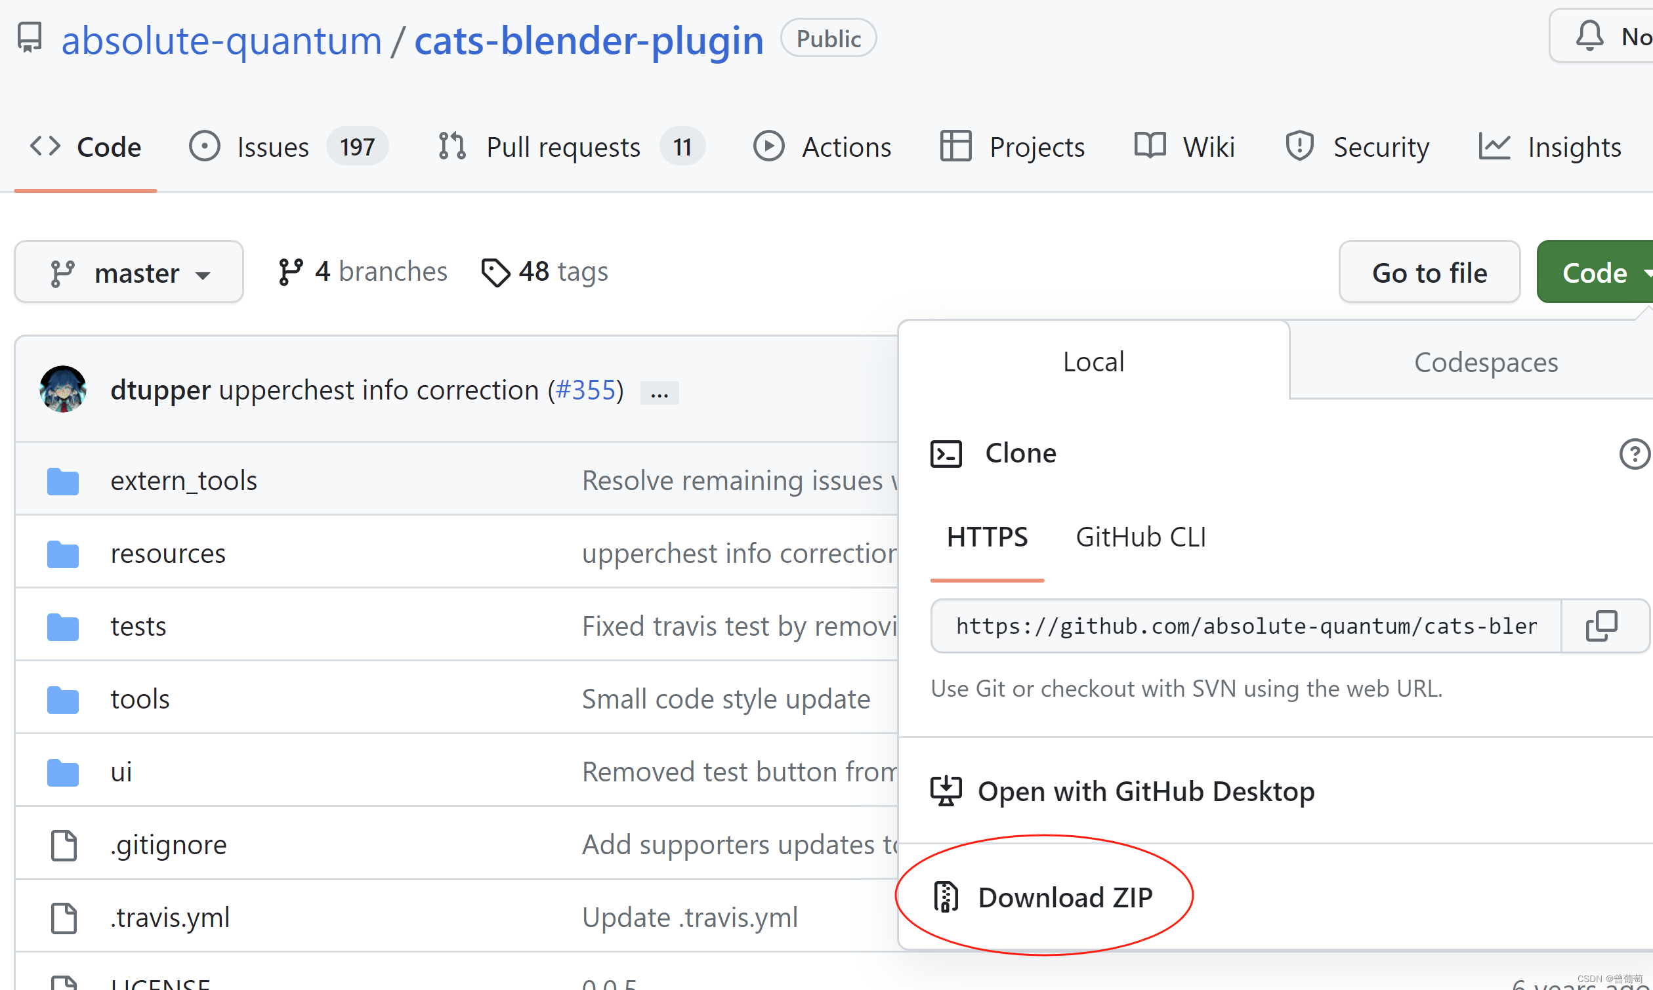Click the GitHub Desktop download icon
The height and width of the screenshot is (990, 1653).
click(x=946, y=791)
